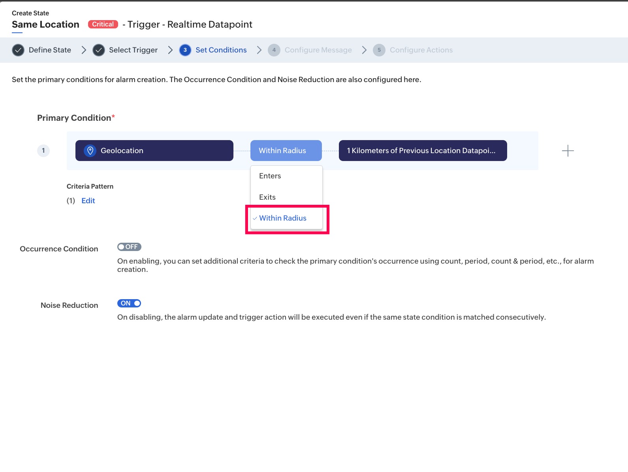
Task: Click the condition row number 1 badge
Action: (x=43, y=151)
